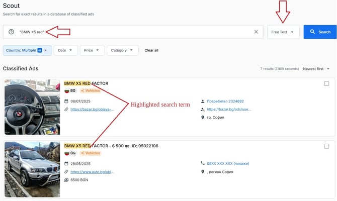Click user icon next to Потребител 2024692
This screenshot has width=337, height=201.
point(203,101)
